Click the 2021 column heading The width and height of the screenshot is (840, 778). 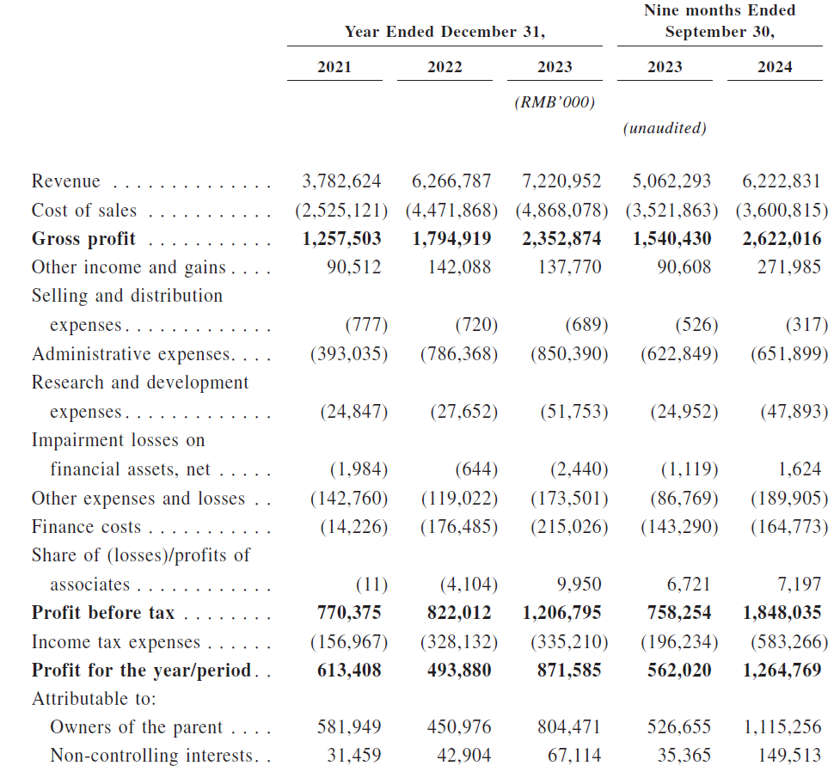pos(334,67)
